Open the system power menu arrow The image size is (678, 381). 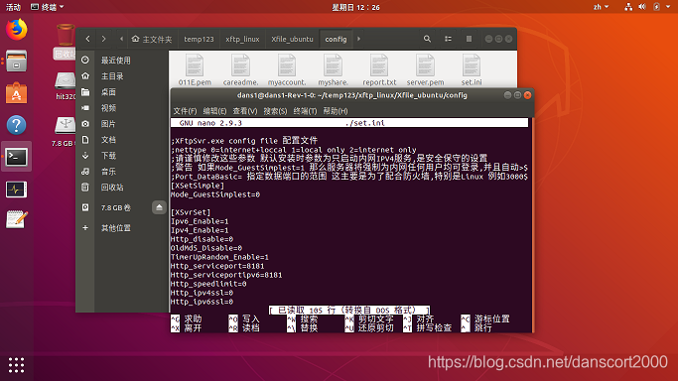tap(668, 7)
